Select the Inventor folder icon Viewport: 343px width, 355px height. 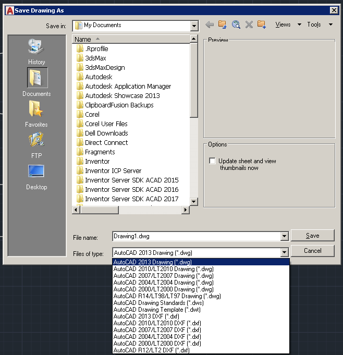(80, 161)
